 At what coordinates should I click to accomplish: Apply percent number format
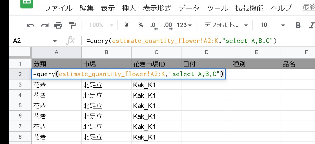[141, 25]
